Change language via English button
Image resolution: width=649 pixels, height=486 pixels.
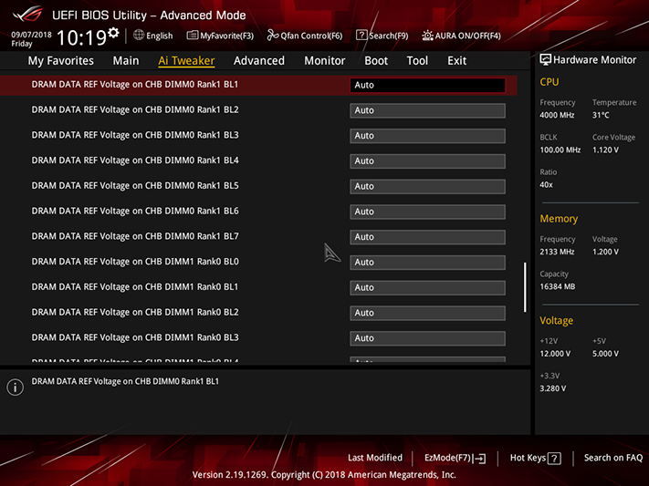[x=153, y=36]
